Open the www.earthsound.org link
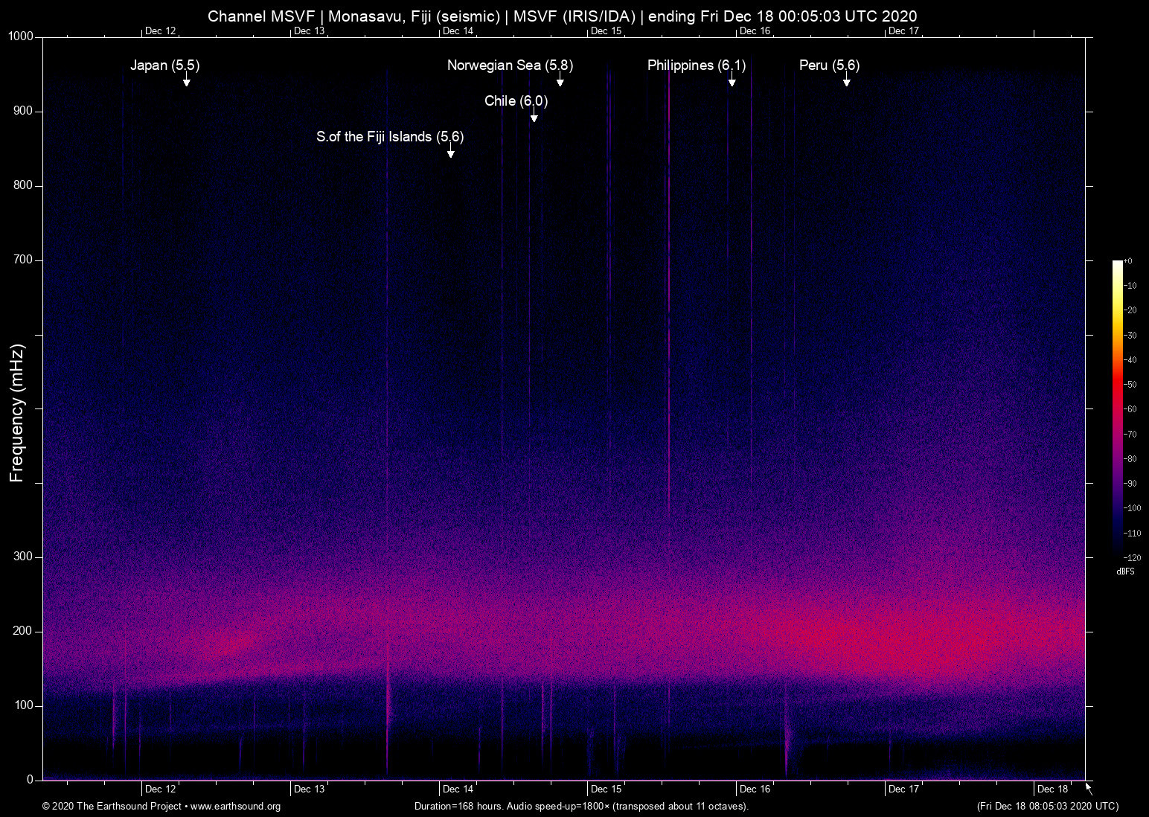The height and width of the screenshot is (817, 1149). (x=236, y=807)
